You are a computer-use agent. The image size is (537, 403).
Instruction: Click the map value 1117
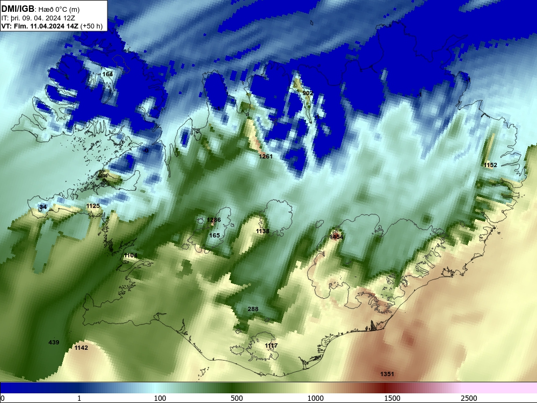[271, 346]
